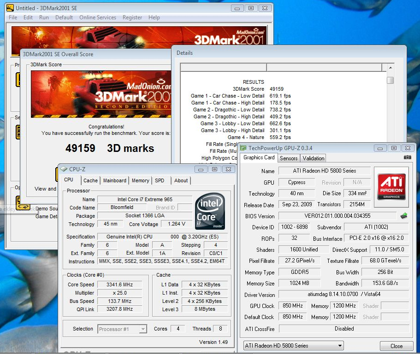Click the 3DMark2001 SE title bar icon
Viewport: 420px width, 354px height.
pos(10,8)
